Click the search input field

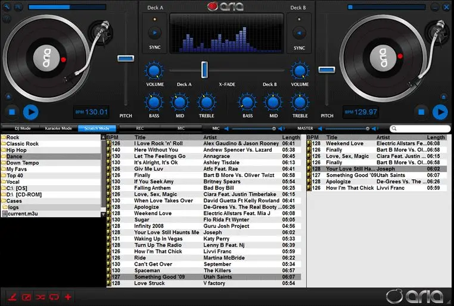tap(420, 129)
